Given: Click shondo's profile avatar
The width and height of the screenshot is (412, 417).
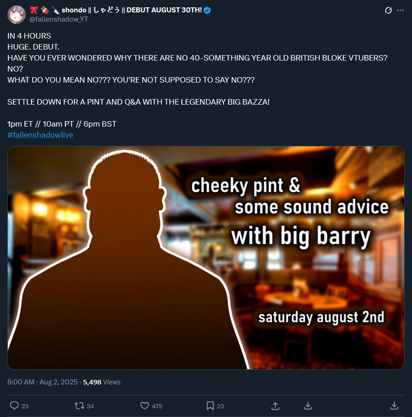Looking at the screenshot, I should coord(17,15).
